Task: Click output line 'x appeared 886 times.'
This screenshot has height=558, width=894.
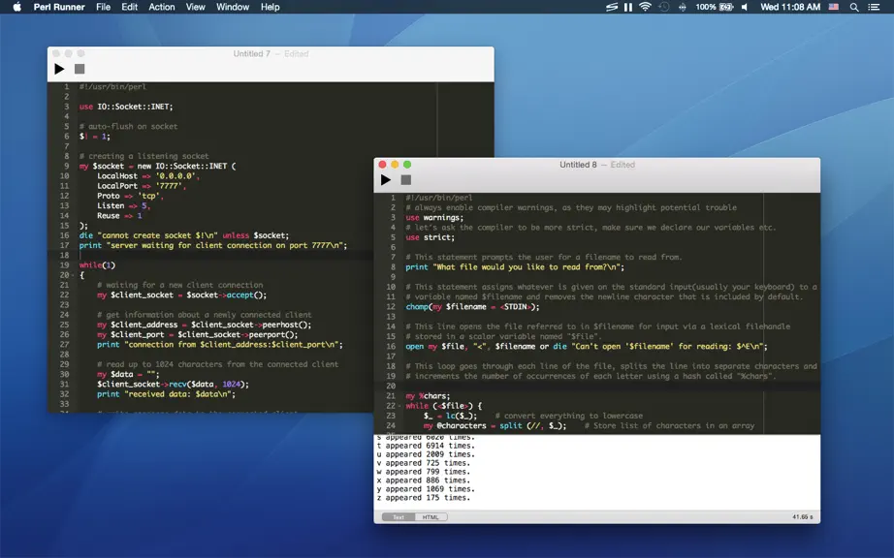Action: pyautogui.click(x=423, y=480)
